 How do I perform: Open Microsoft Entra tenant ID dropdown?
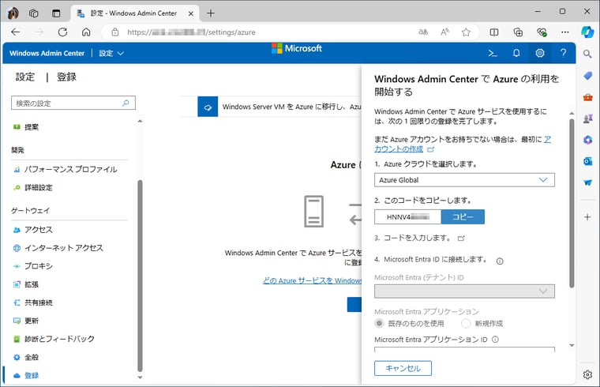point(464,291)
